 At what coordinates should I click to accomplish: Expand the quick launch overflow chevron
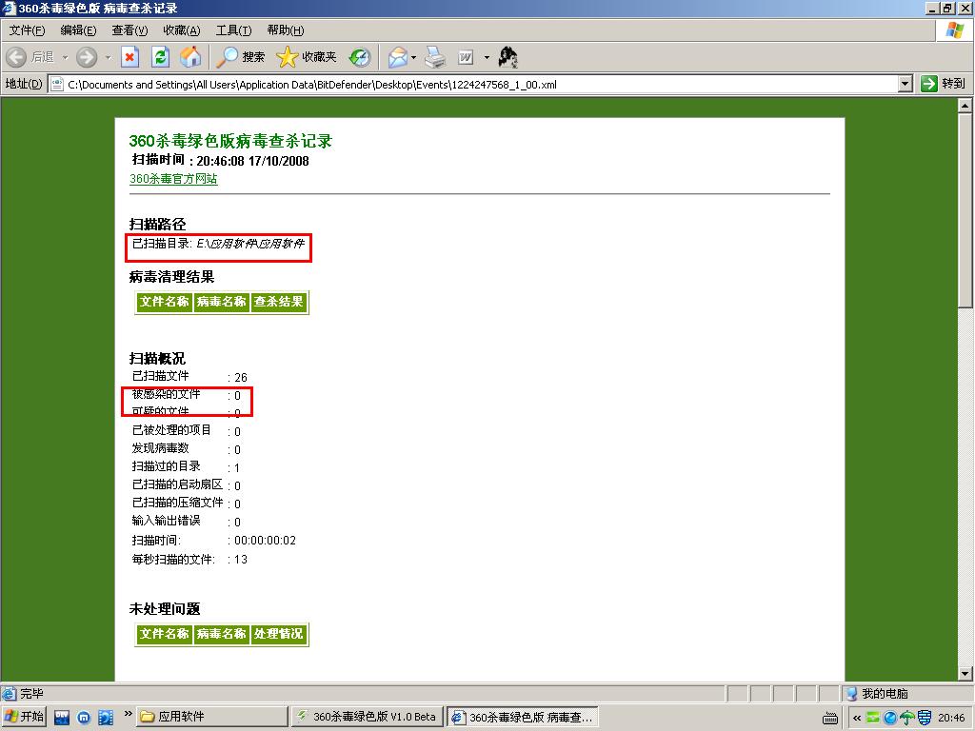pos(129,713)
